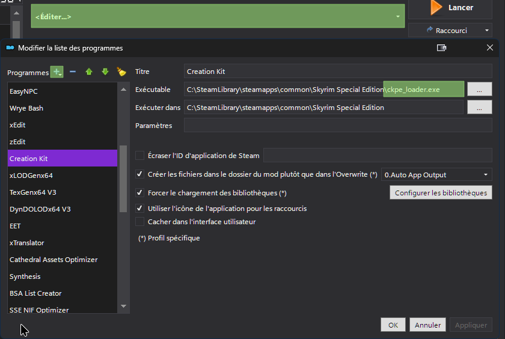The image size is (505, 339).
Task: Select TexGenx64 V3 in programs list
Action: [x=63, y=192]
